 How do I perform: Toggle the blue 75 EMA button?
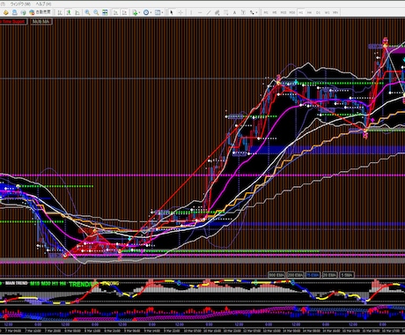coord(313,275)
